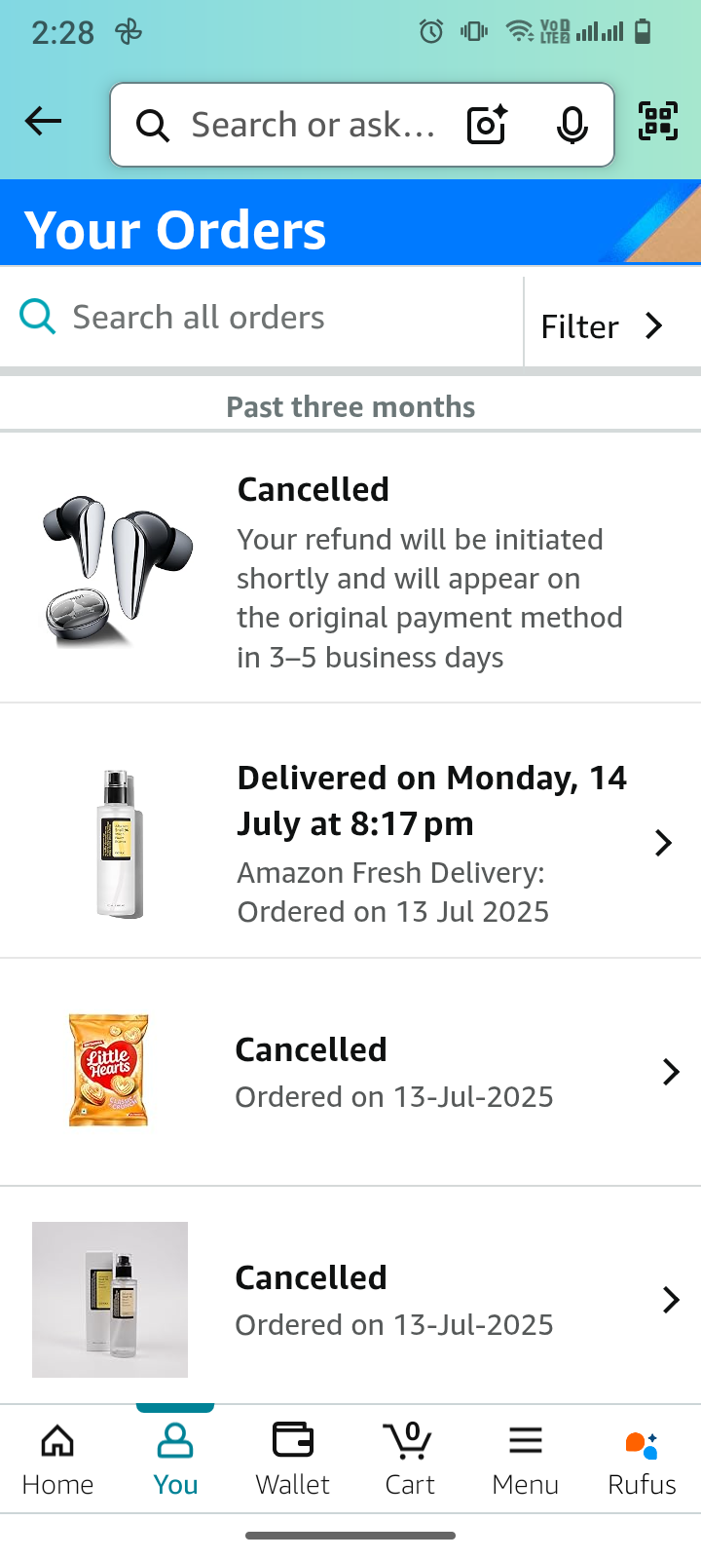This screenshot has width=701, height=1559.
Task: Open the Menu tab
Action: [x=525, y=1459]
